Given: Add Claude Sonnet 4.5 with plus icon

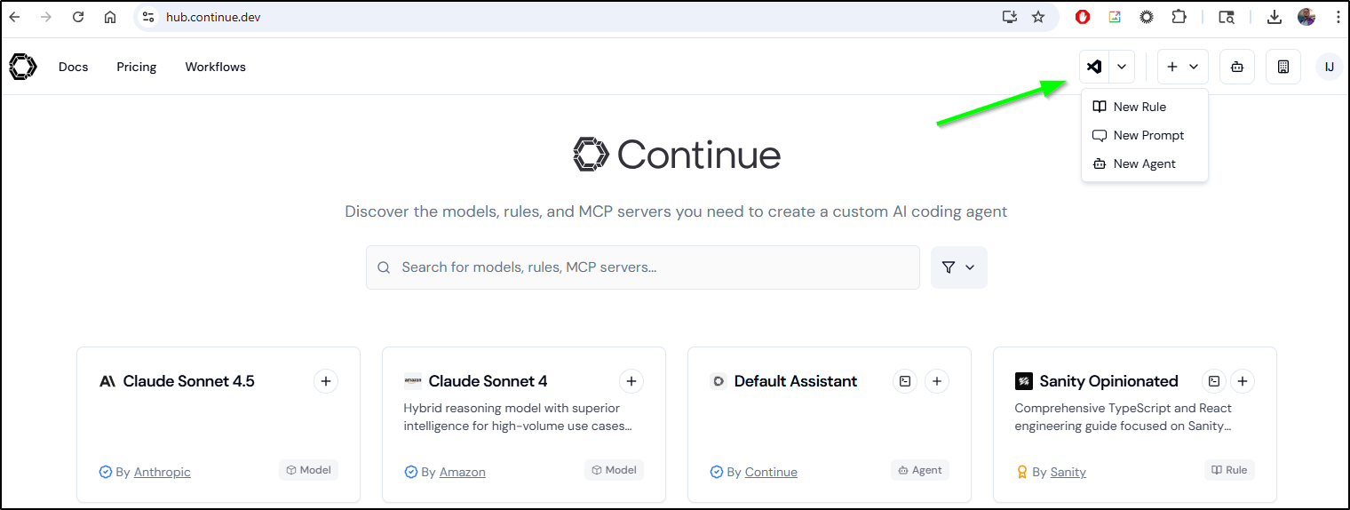Looking at the screenshot, I should click(326, 381).
